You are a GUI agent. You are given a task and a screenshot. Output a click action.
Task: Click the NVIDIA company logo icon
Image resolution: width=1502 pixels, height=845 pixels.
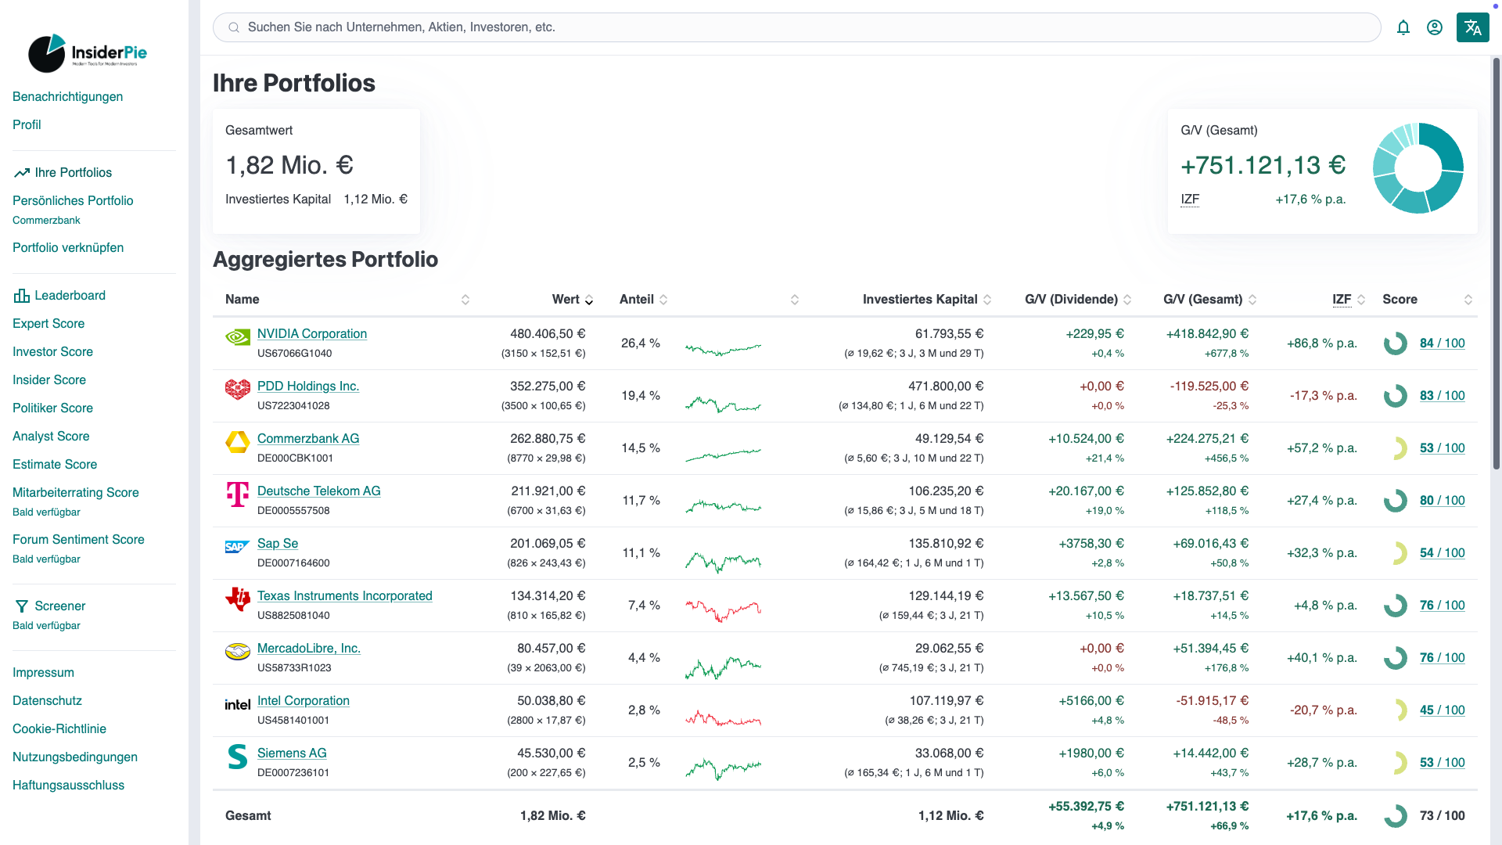[237, 337]
